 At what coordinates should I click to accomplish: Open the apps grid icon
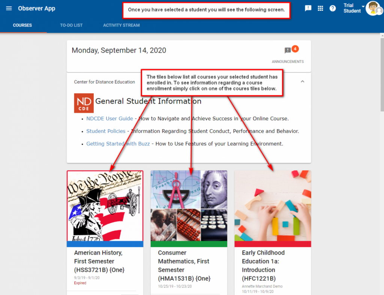pyautogui.click(x=320, y=8)
